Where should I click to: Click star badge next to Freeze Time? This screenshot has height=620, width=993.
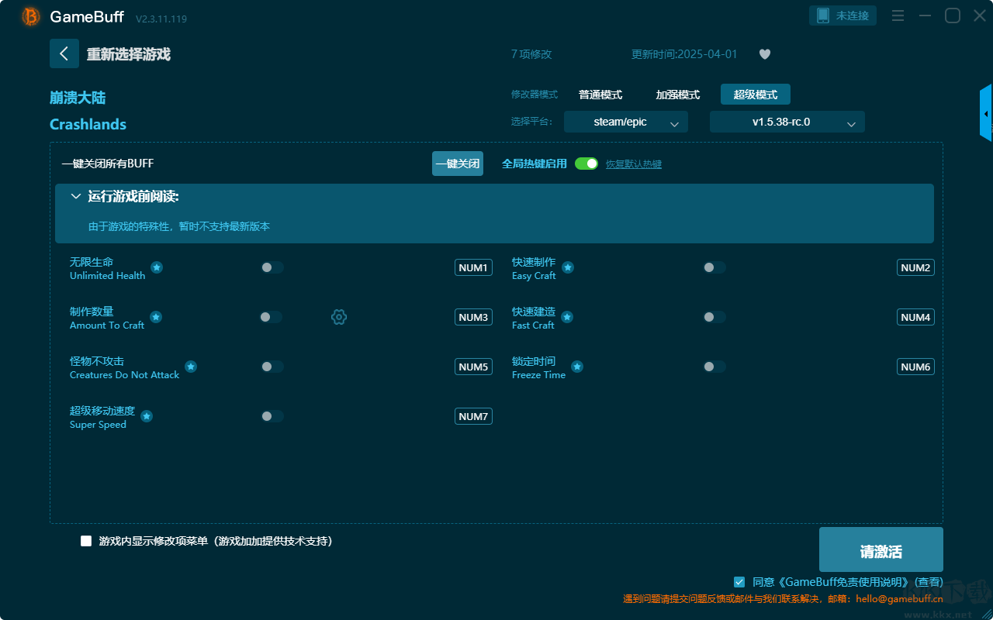(577, 367)
